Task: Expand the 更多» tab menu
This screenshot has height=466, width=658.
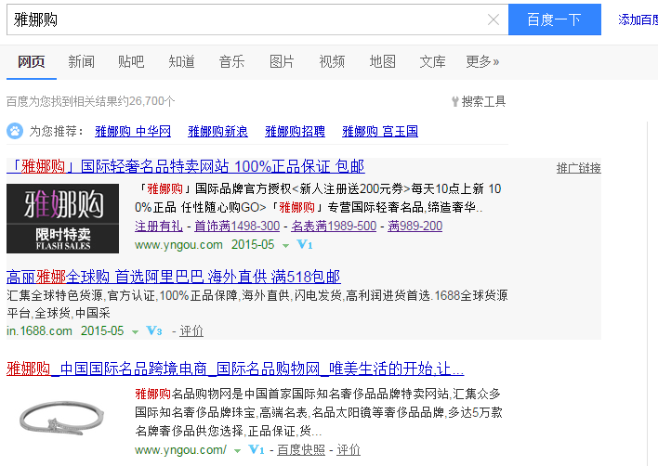Action: [482, 62]
